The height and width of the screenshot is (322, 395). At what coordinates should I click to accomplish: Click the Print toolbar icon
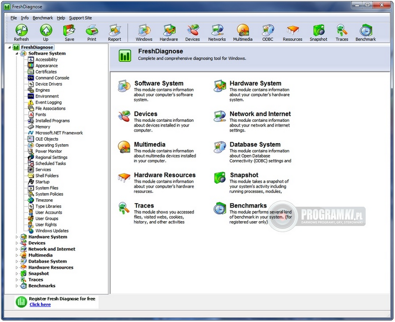point(92,30)
